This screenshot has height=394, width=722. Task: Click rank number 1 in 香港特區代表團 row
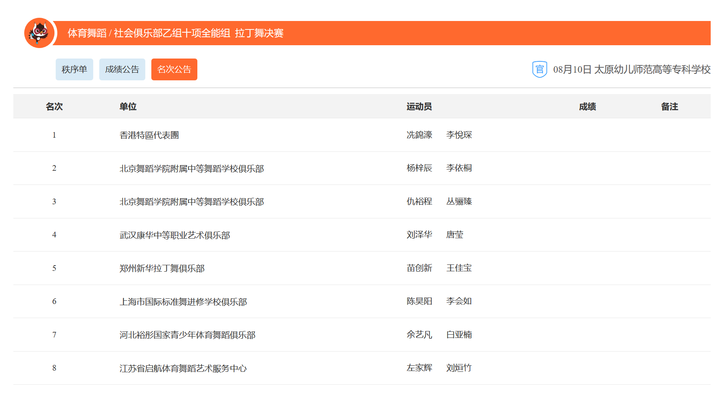pos(54,135)
